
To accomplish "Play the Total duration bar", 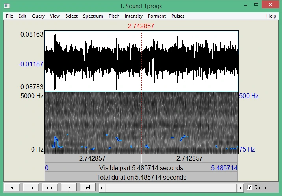I will (141, 177).
